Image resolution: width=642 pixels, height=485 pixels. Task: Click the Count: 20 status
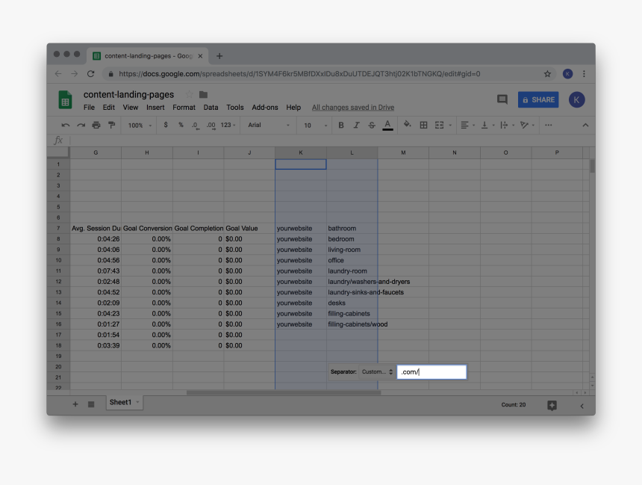513,404
